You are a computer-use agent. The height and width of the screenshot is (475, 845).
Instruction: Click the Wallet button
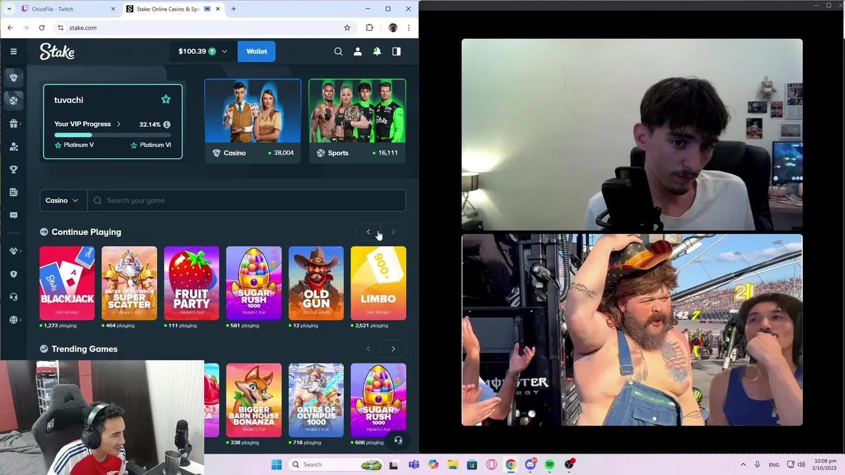click(x=257, y=51)
